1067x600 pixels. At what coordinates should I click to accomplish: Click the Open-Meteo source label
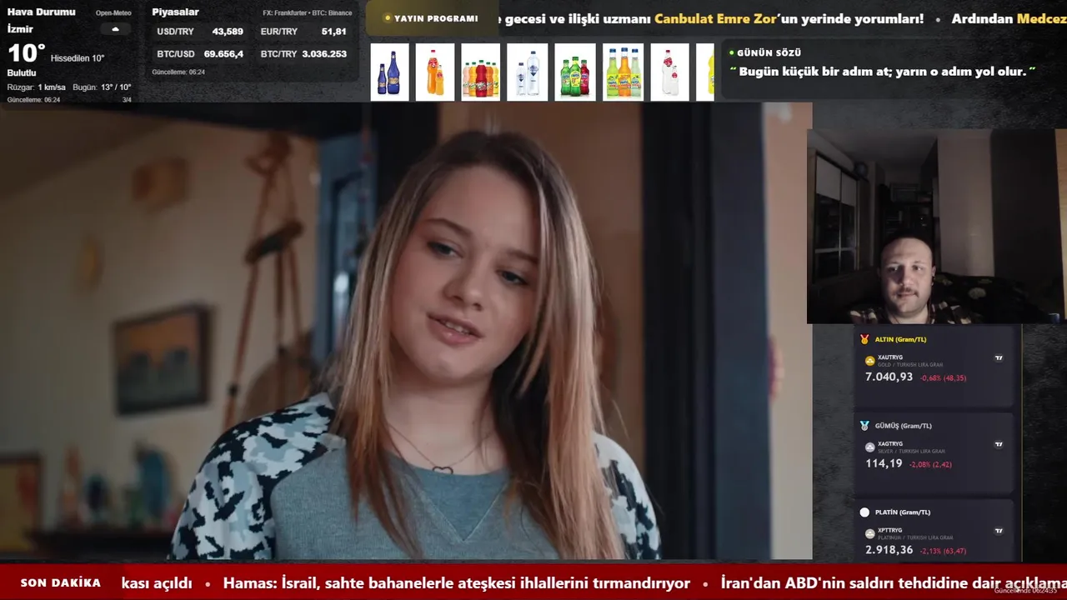coord(113,13)
